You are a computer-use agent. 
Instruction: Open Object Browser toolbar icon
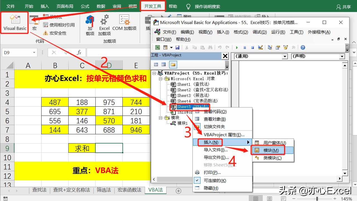point(286,47)
